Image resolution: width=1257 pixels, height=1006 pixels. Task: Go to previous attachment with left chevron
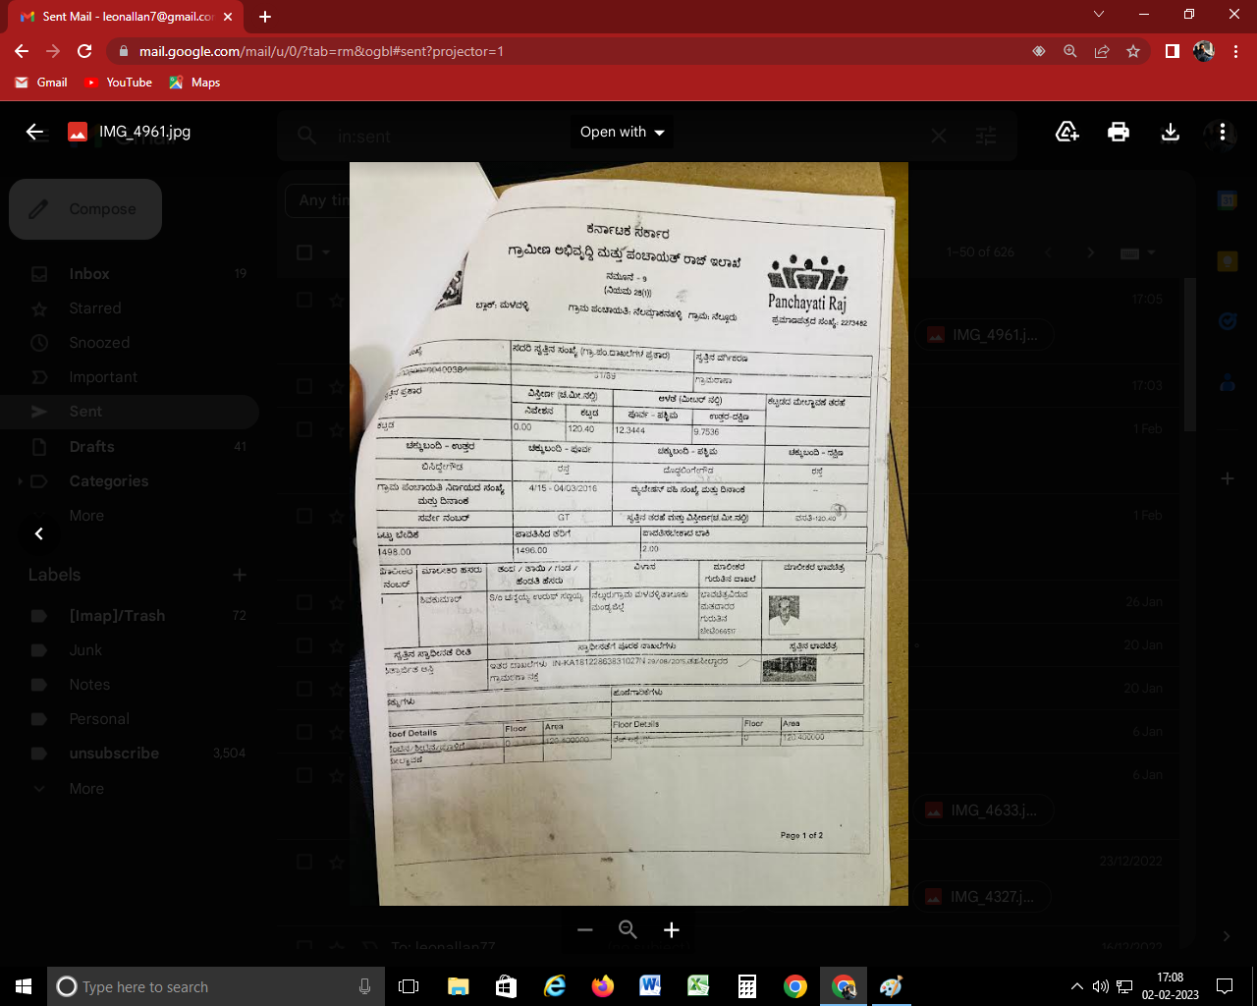39,533
